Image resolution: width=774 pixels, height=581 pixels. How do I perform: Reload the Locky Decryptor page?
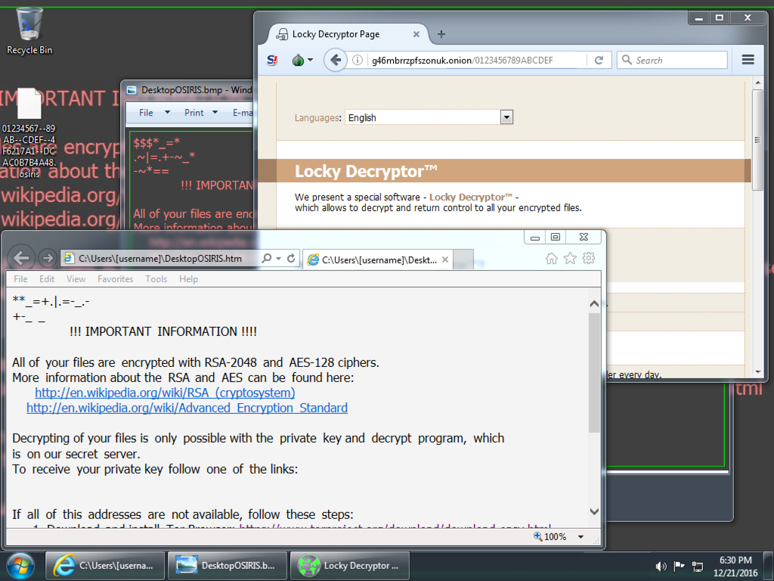coord(599,61)
